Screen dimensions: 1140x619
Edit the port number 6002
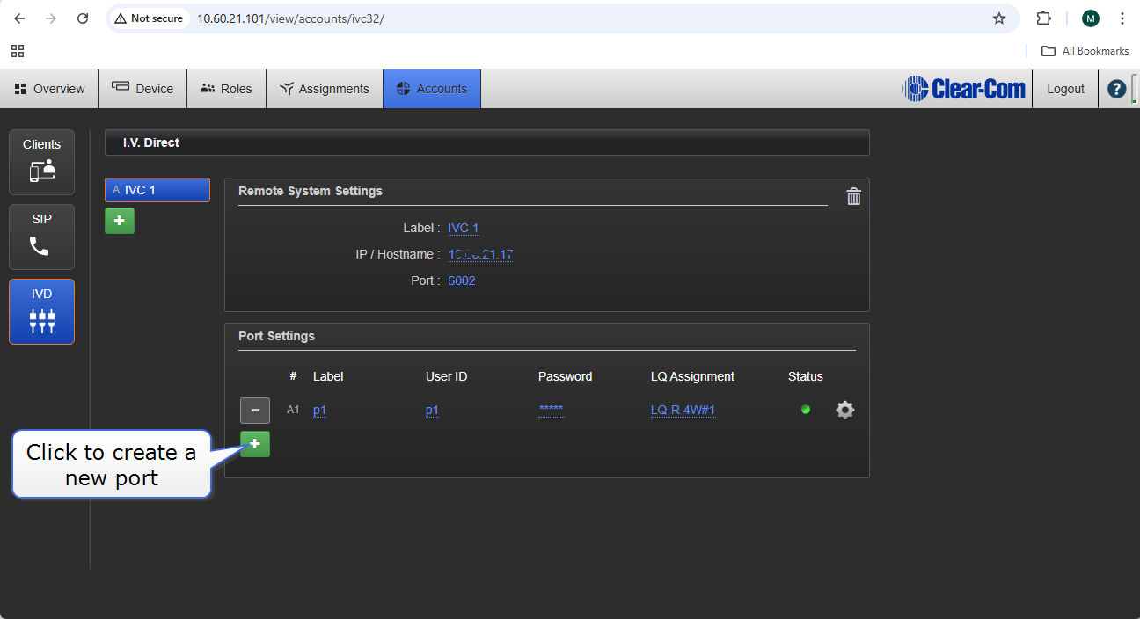click(462, 281)
